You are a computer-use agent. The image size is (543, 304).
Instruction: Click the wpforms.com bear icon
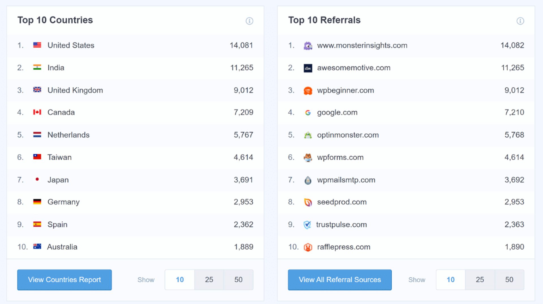(x=308, y=157)
